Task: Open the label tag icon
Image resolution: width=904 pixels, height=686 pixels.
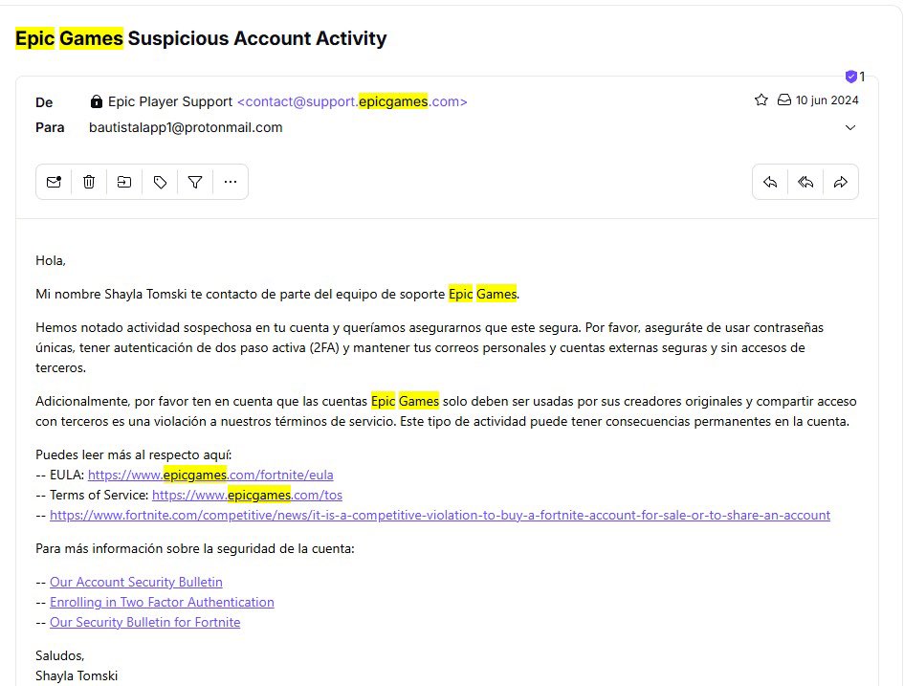Action: tap(160, 182)
